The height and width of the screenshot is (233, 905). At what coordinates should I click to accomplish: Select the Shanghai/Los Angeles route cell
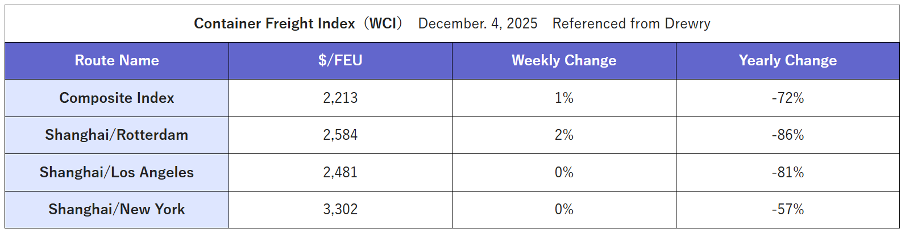coord(117,172)
